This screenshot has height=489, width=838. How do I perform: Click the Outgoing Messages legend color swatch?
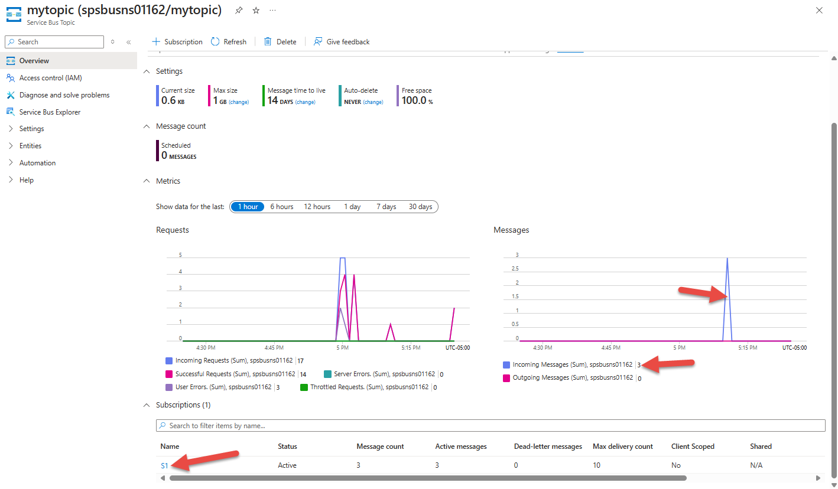tap(506, 378)
